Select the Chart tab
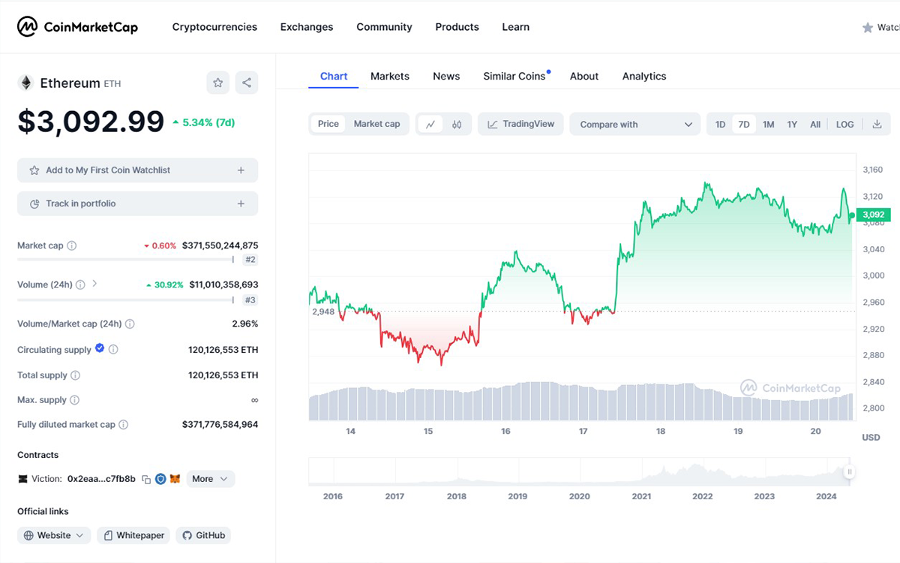Image resolution: width=900 pixels, height=563 pixels. pyautogui.click(x=334, y=76)
